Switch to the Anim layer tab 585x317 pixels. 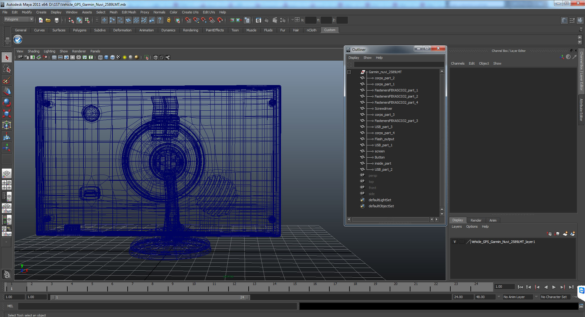point(493,220)
